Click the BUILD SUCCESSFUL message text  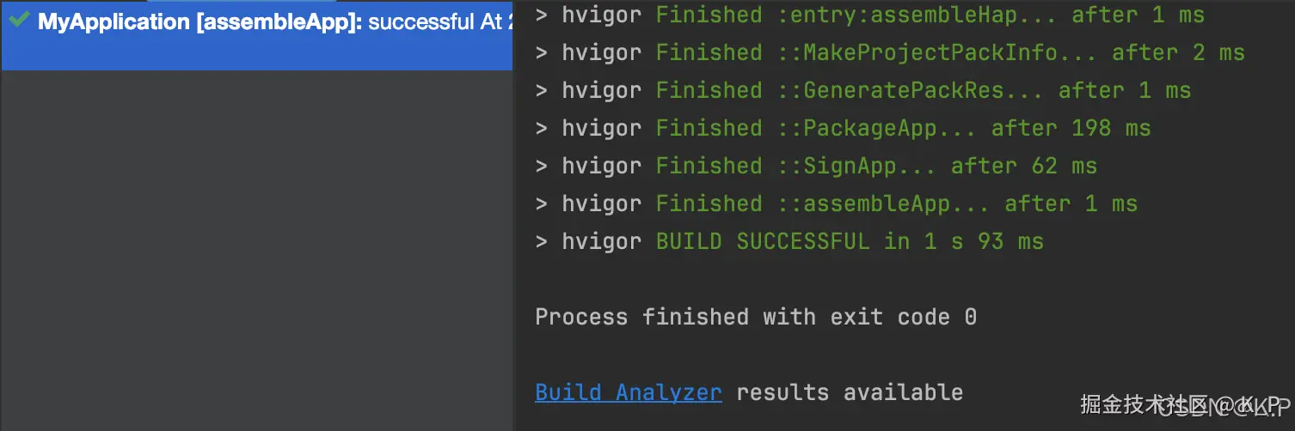coord(850,241)
